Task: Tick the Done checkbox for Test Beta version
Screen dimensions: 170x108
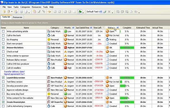Action: 3,82
